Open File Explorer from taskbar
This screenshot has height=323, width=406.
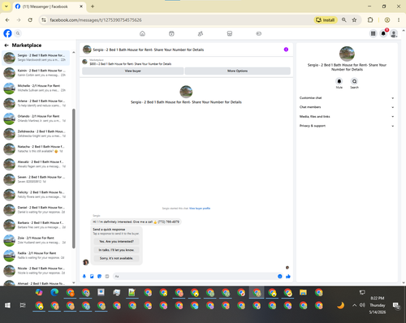303,292
